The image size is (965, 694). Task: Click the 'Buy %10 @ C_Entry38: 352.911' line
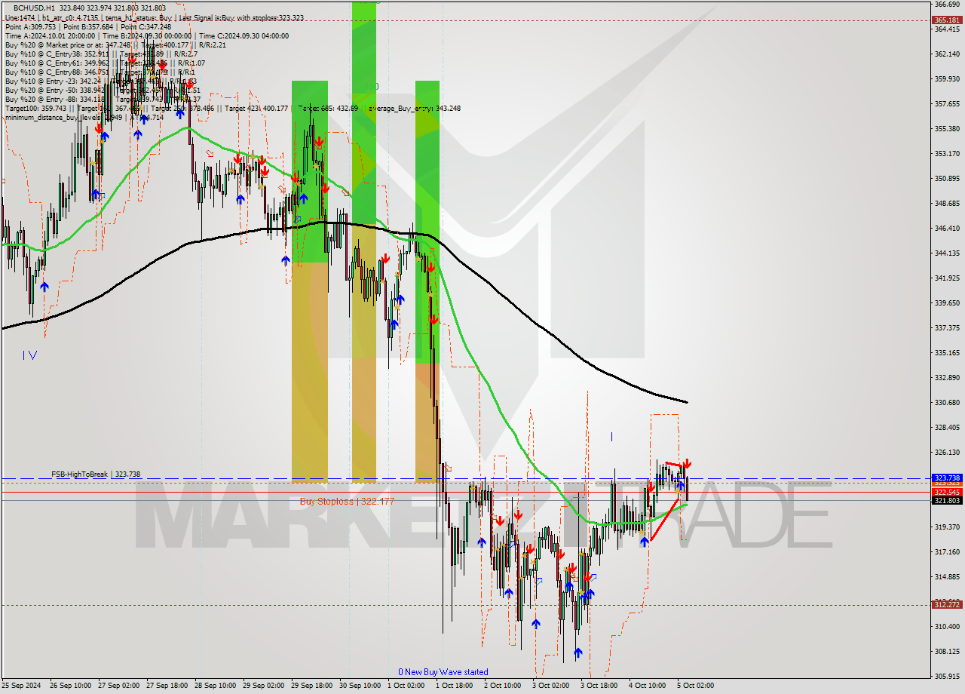coord(57,54)
